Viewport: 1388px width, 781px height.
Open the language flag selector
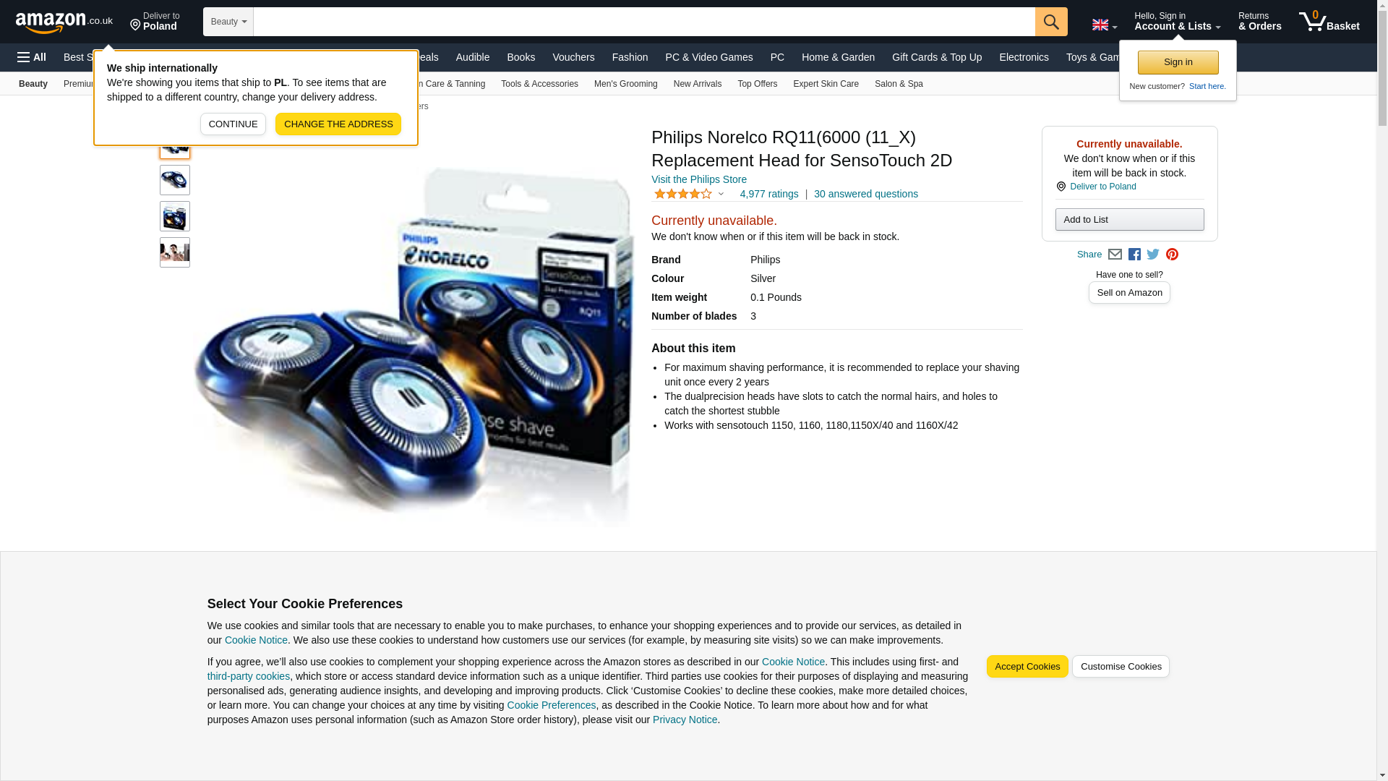click(x=1104, y=25)
